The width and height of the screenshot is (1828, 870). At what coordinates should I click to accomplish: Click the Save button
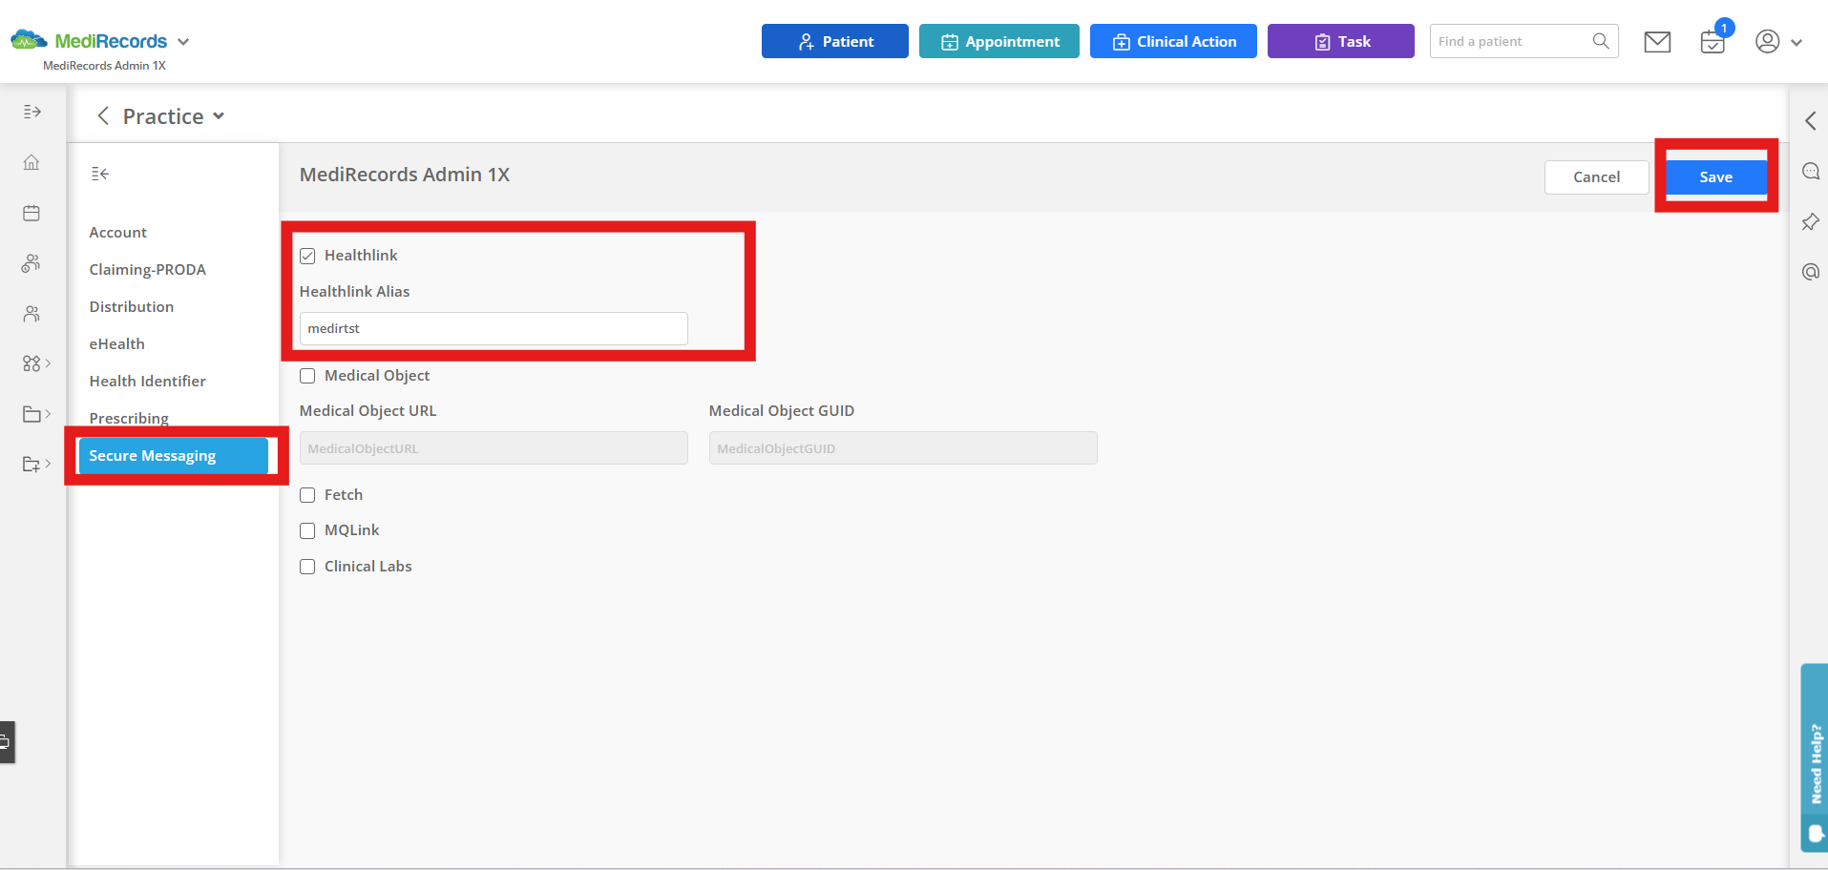coord(1716,177)
